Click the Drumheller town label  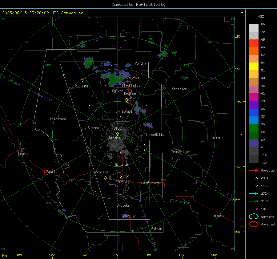(x=180, y=152)
